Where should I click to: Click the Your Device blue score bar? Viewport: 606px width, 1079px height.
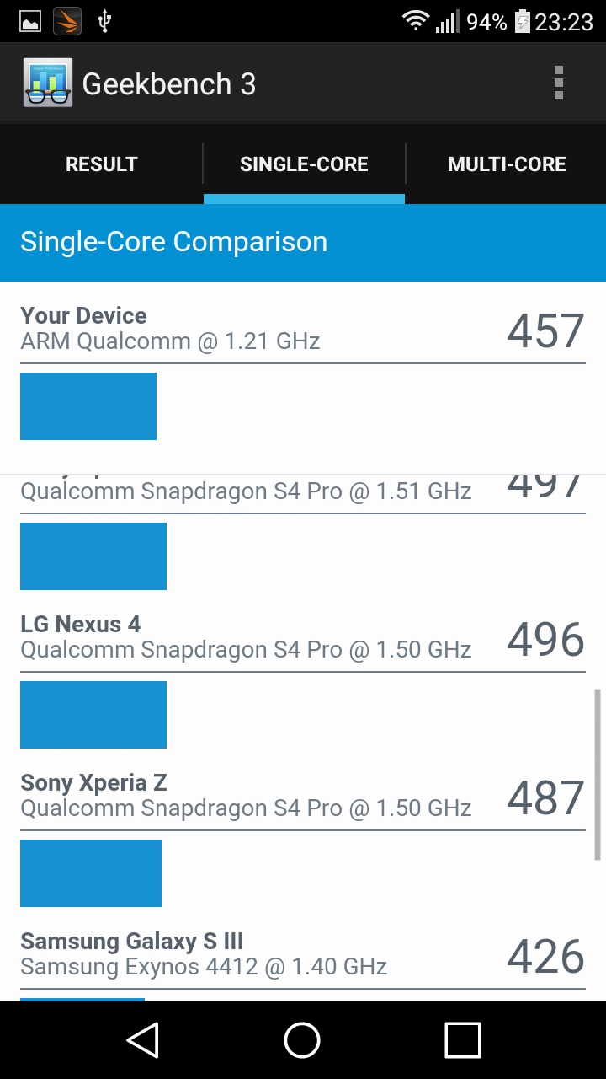(88, 406)
